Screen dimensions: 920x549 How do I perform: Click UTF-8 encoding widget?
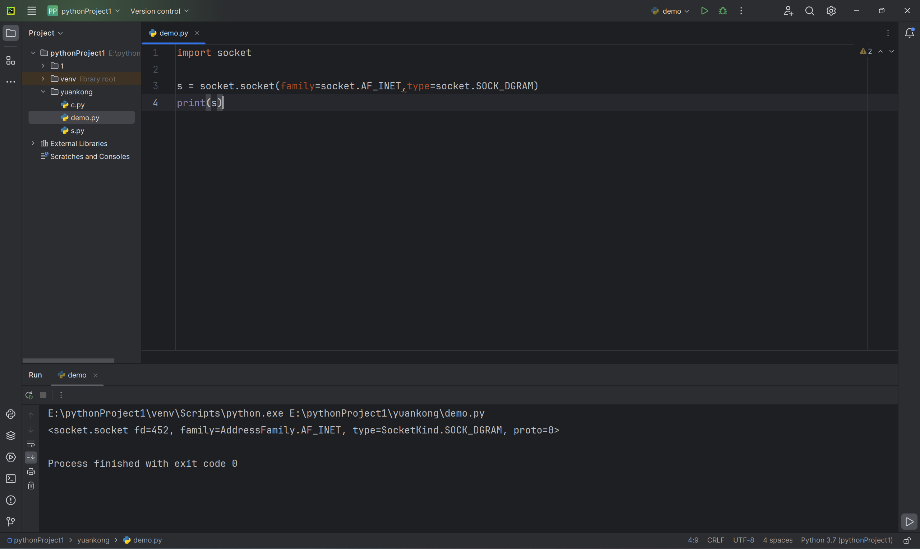(x=743, y=540)
